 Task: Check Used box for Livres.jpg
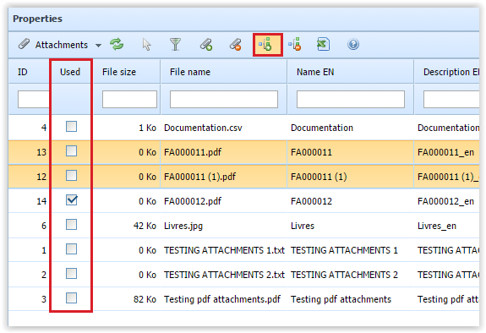[x=71, y=225]
